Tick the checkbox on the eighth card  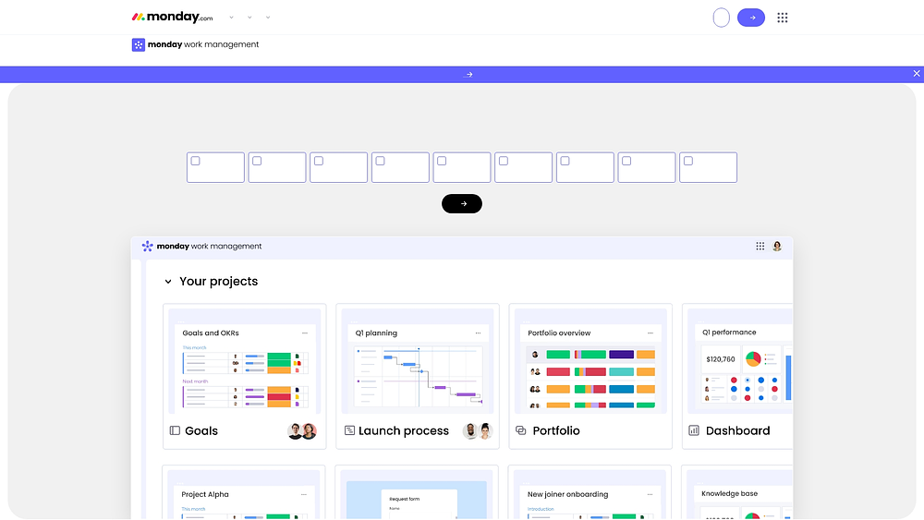click(626, 161)
